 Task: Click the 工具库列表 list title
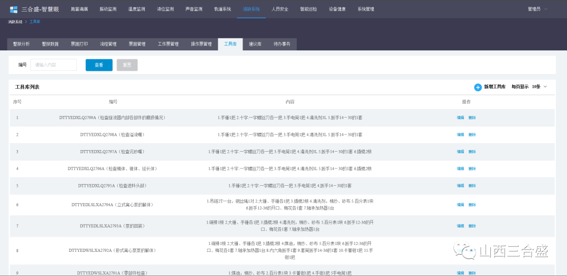coord(27,87)
